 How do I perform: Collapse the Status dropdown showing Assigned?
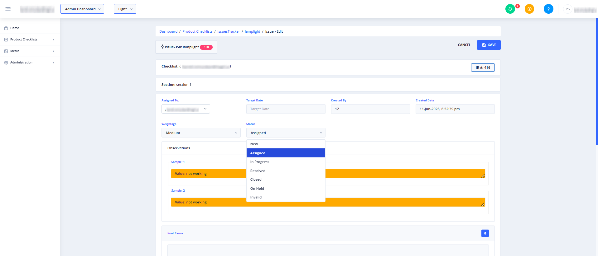pos(286,133)
